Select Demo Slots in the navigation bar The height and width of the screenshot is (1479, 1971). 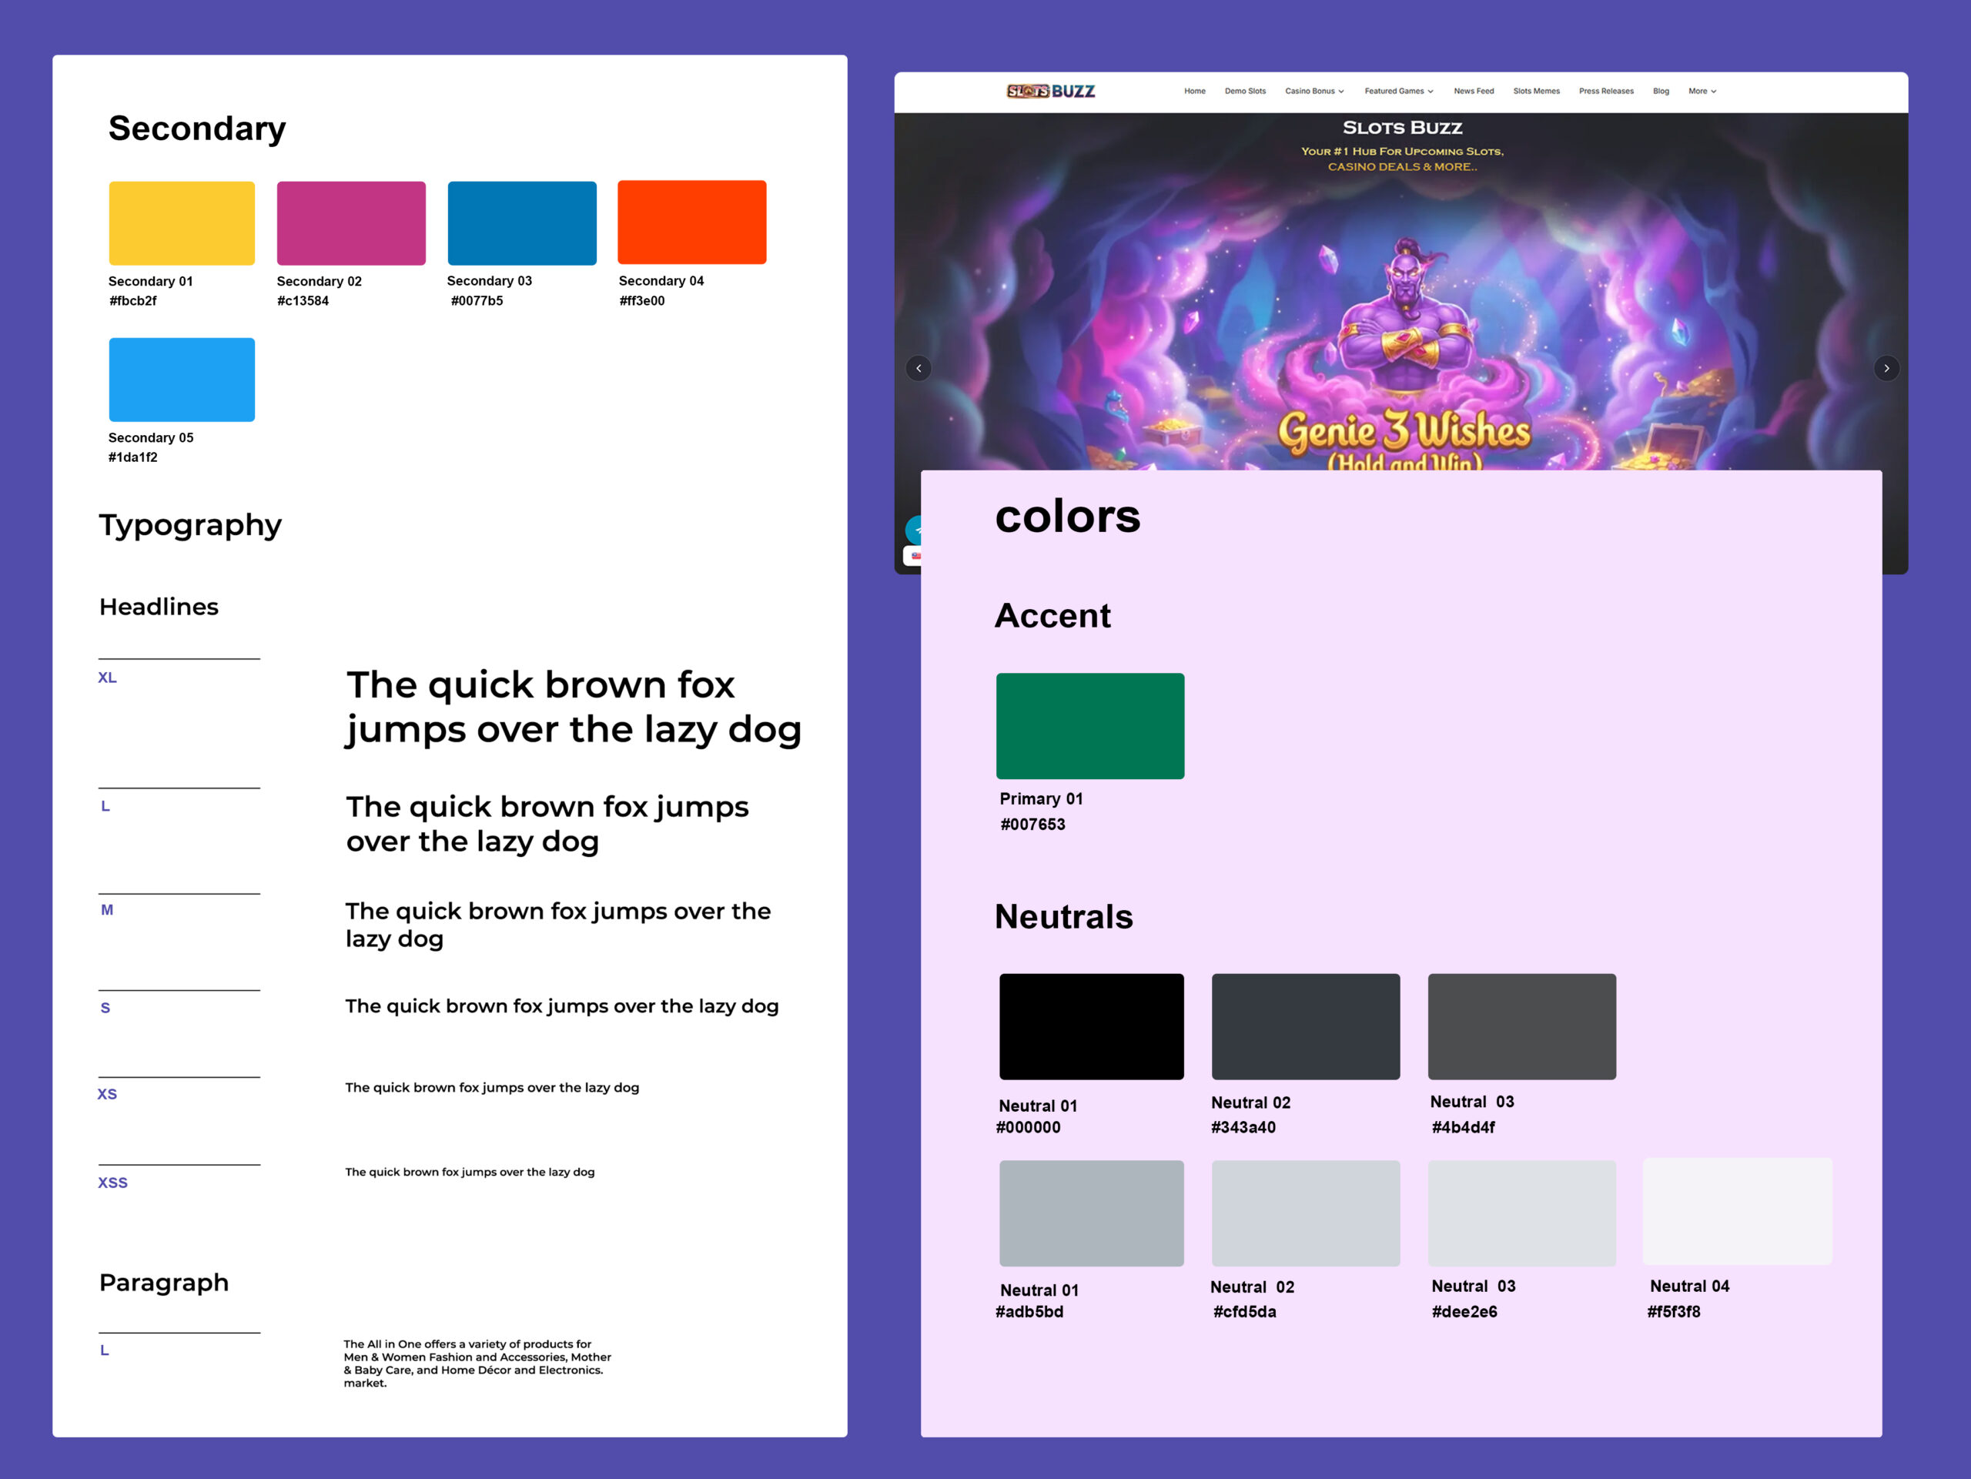(1245, 91)
